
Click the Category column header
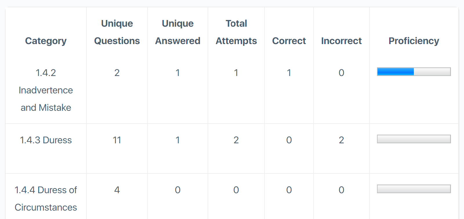pos(46,41)
